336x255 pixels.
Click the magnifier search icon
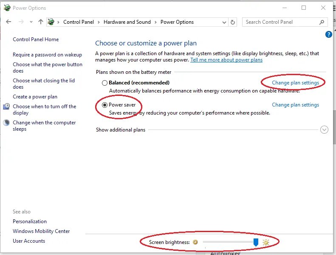[322, 22]
